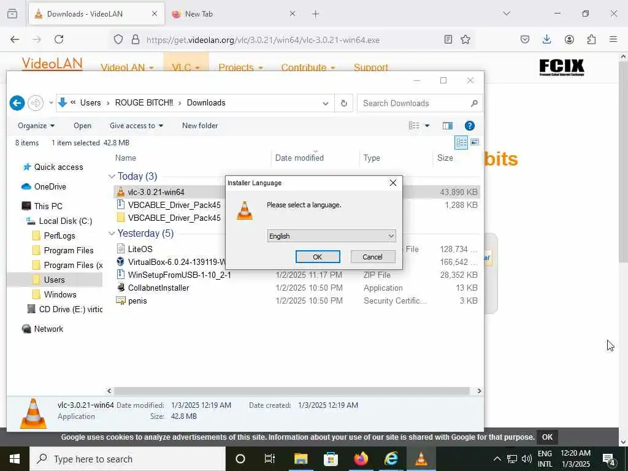The image size is (628, 471).
Task: Expand Explorer address bar history dropdown
Action: pos(325,103)
